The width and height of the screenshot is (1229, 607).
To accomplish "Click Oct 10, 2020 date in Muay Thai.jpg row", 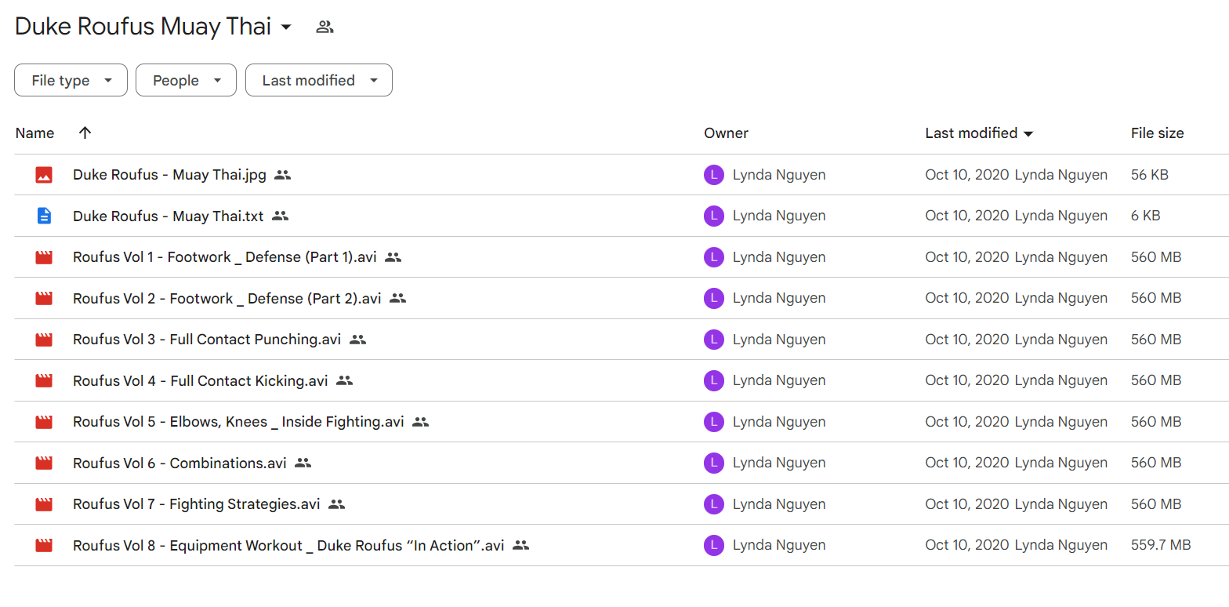I will tap(967, 175).
